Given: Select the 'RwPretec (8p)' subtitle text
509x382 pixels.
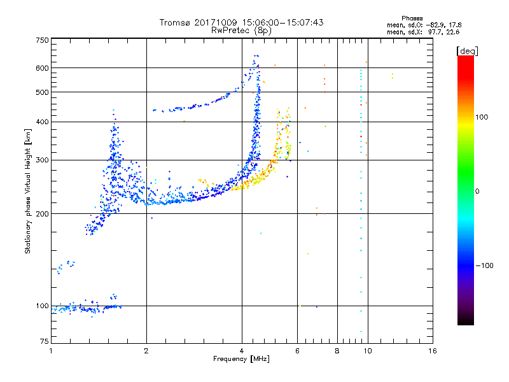Looking at the screenshot, I should [x=241, y=30].
